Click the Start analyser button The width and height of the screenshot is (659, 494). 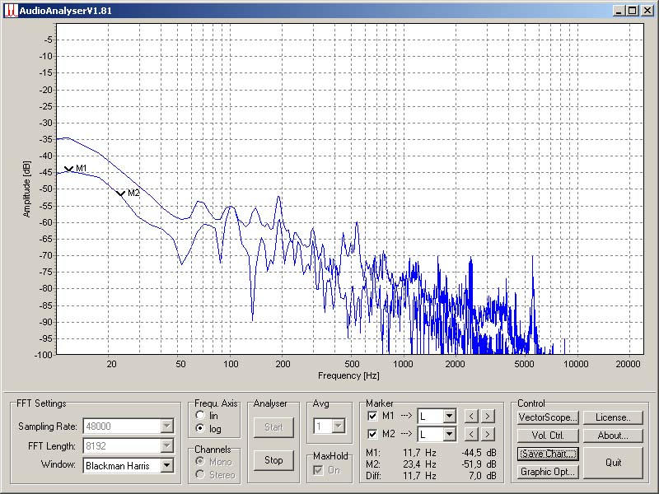pyautogui.click(x=273, y=427)
